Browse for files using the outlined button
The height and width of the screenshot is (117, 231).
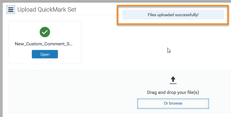(173, 104)
